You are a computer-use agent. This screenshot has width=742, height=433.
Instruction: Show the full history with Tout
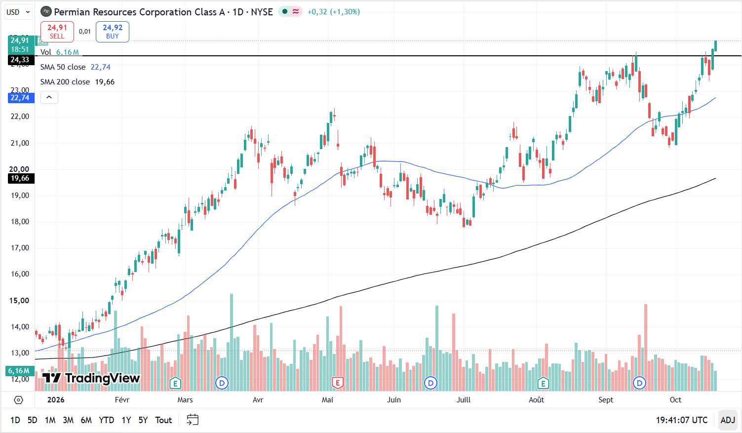pyautogui.click(x=163, y=420)
